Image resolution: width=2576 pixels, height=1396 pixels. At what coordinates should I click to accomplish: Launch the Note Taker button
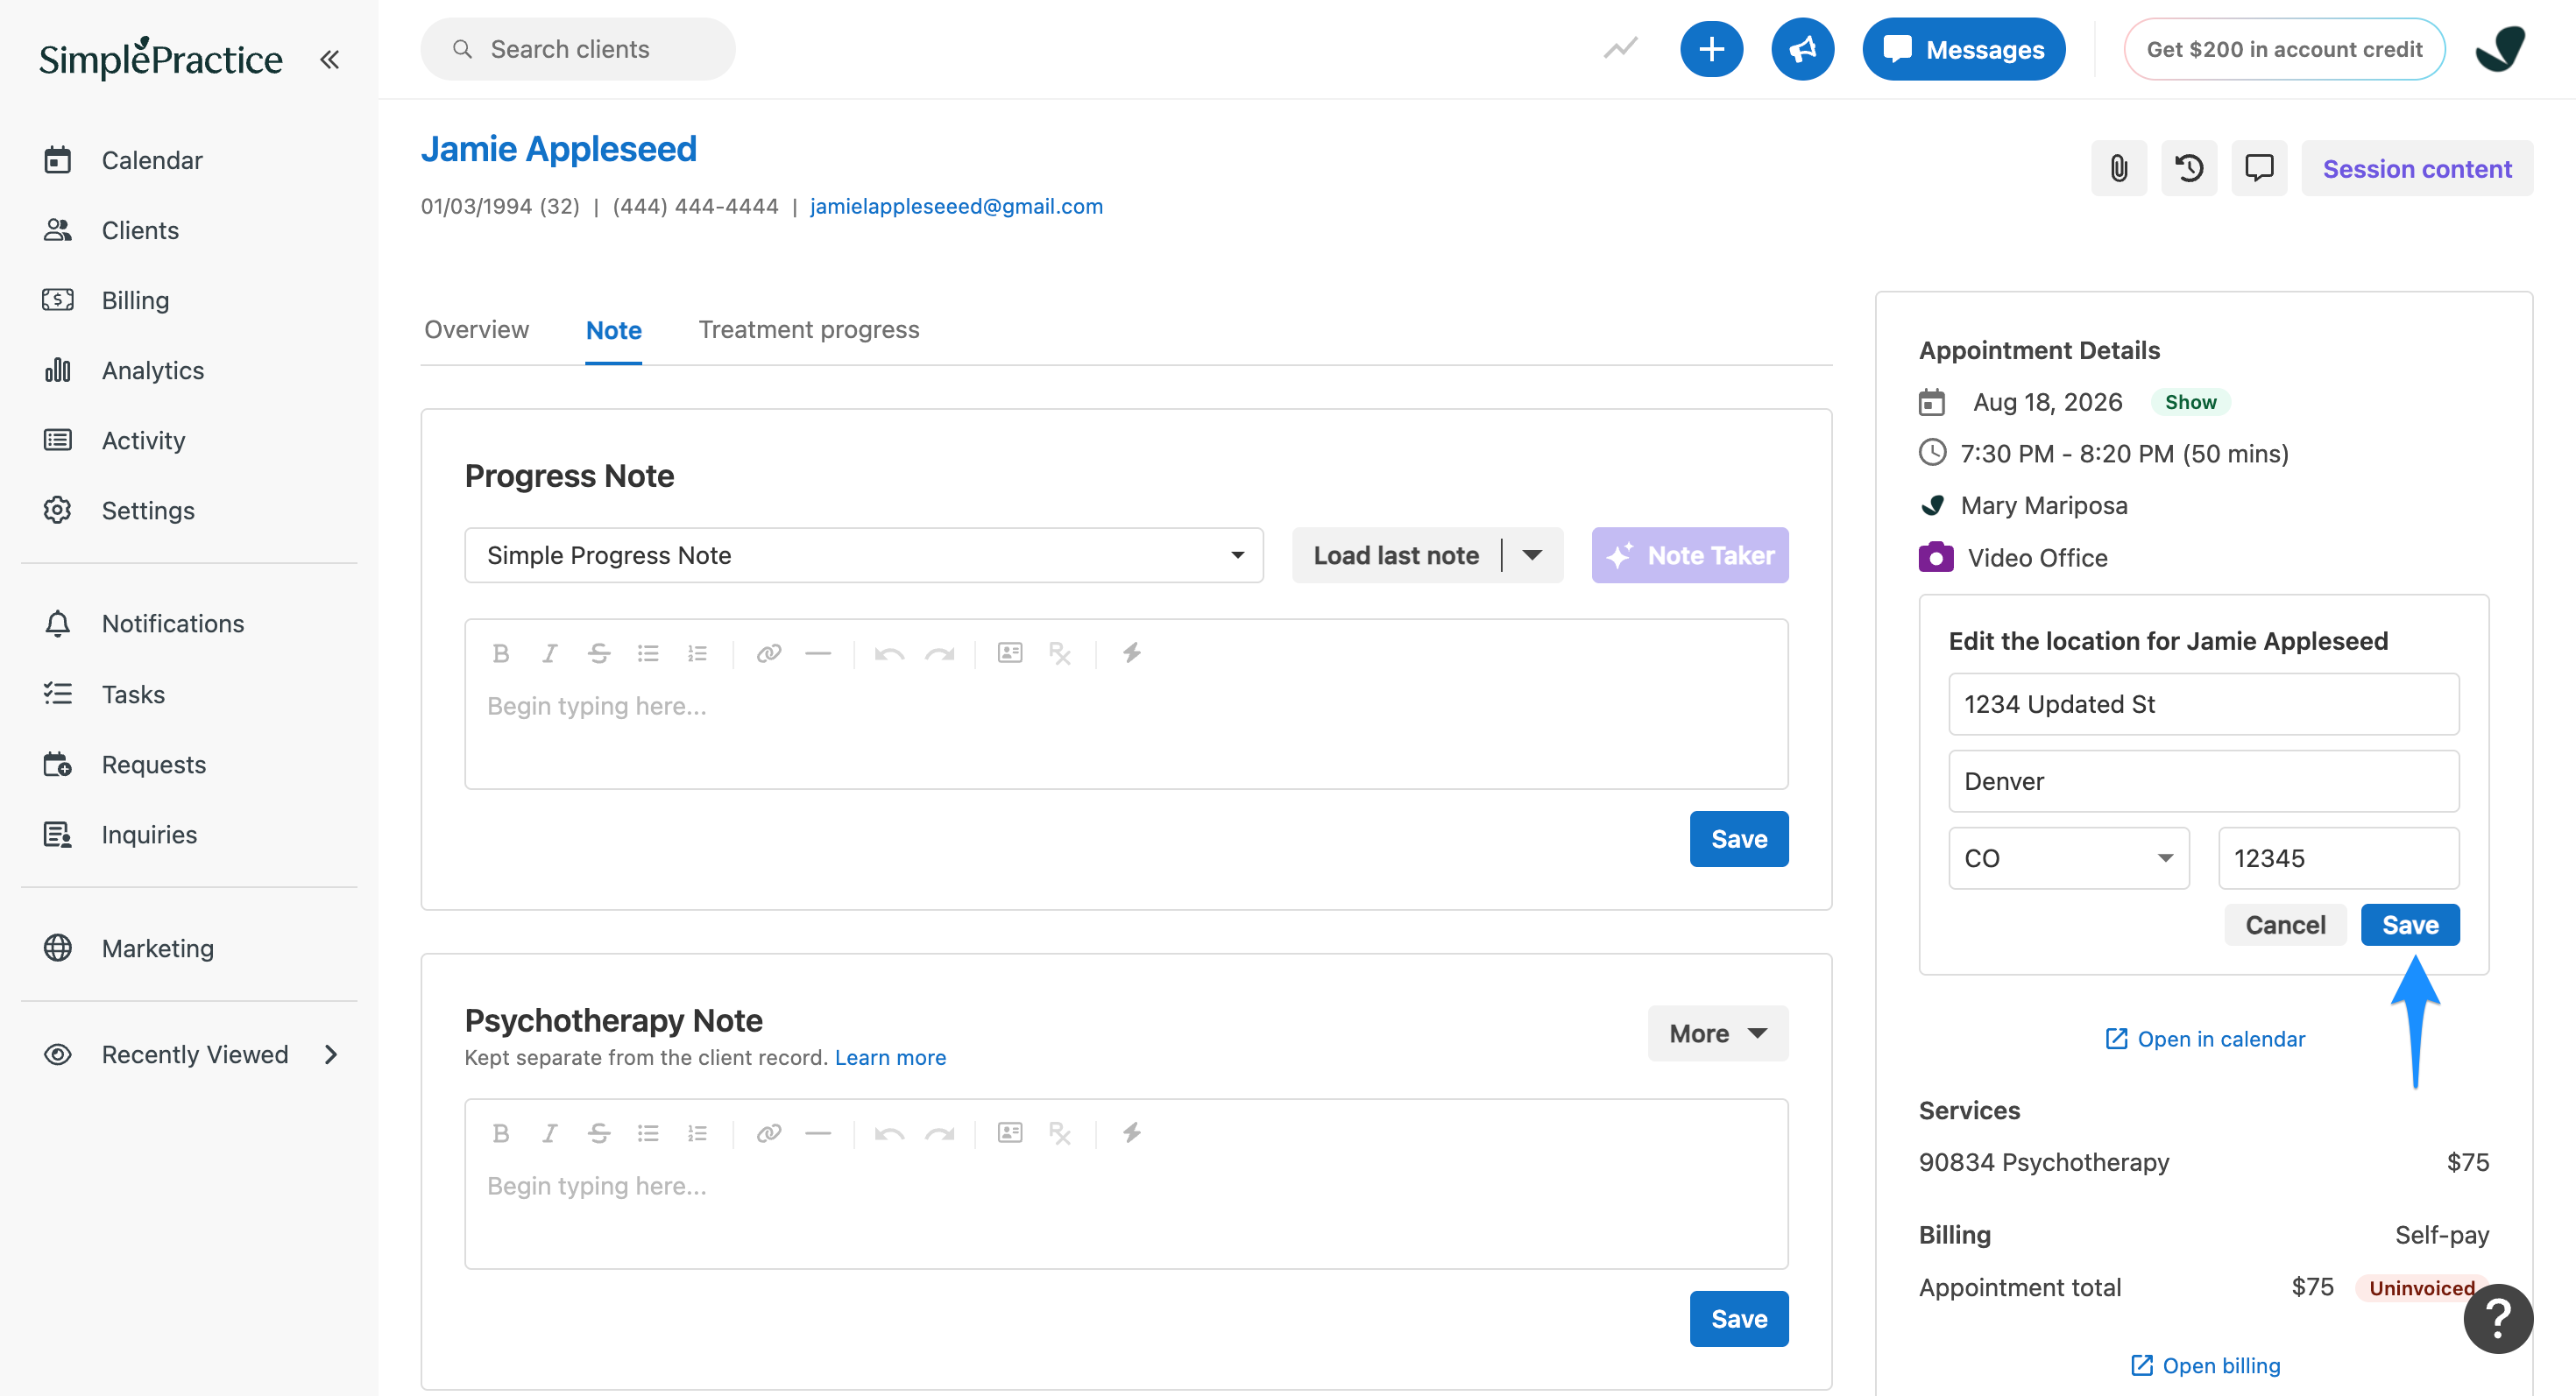click(1690, 555)
